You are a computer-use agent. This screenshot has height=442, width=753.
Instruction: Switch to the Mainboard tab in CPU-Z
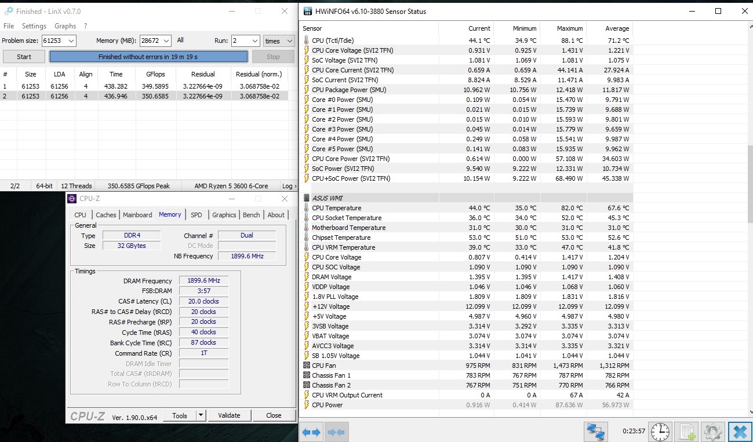point(137,215)
